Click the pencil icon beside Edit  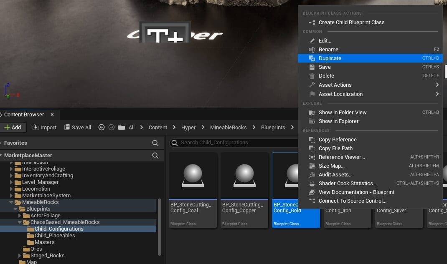click(x=312, y=41)
